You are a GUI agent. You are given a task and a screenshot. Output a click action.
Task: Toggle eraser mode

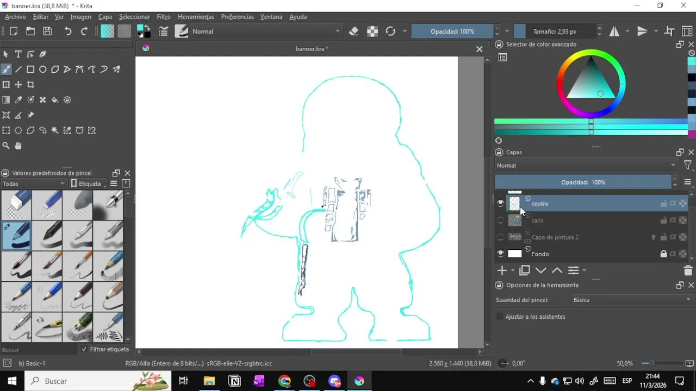click(x=354, y=31)
